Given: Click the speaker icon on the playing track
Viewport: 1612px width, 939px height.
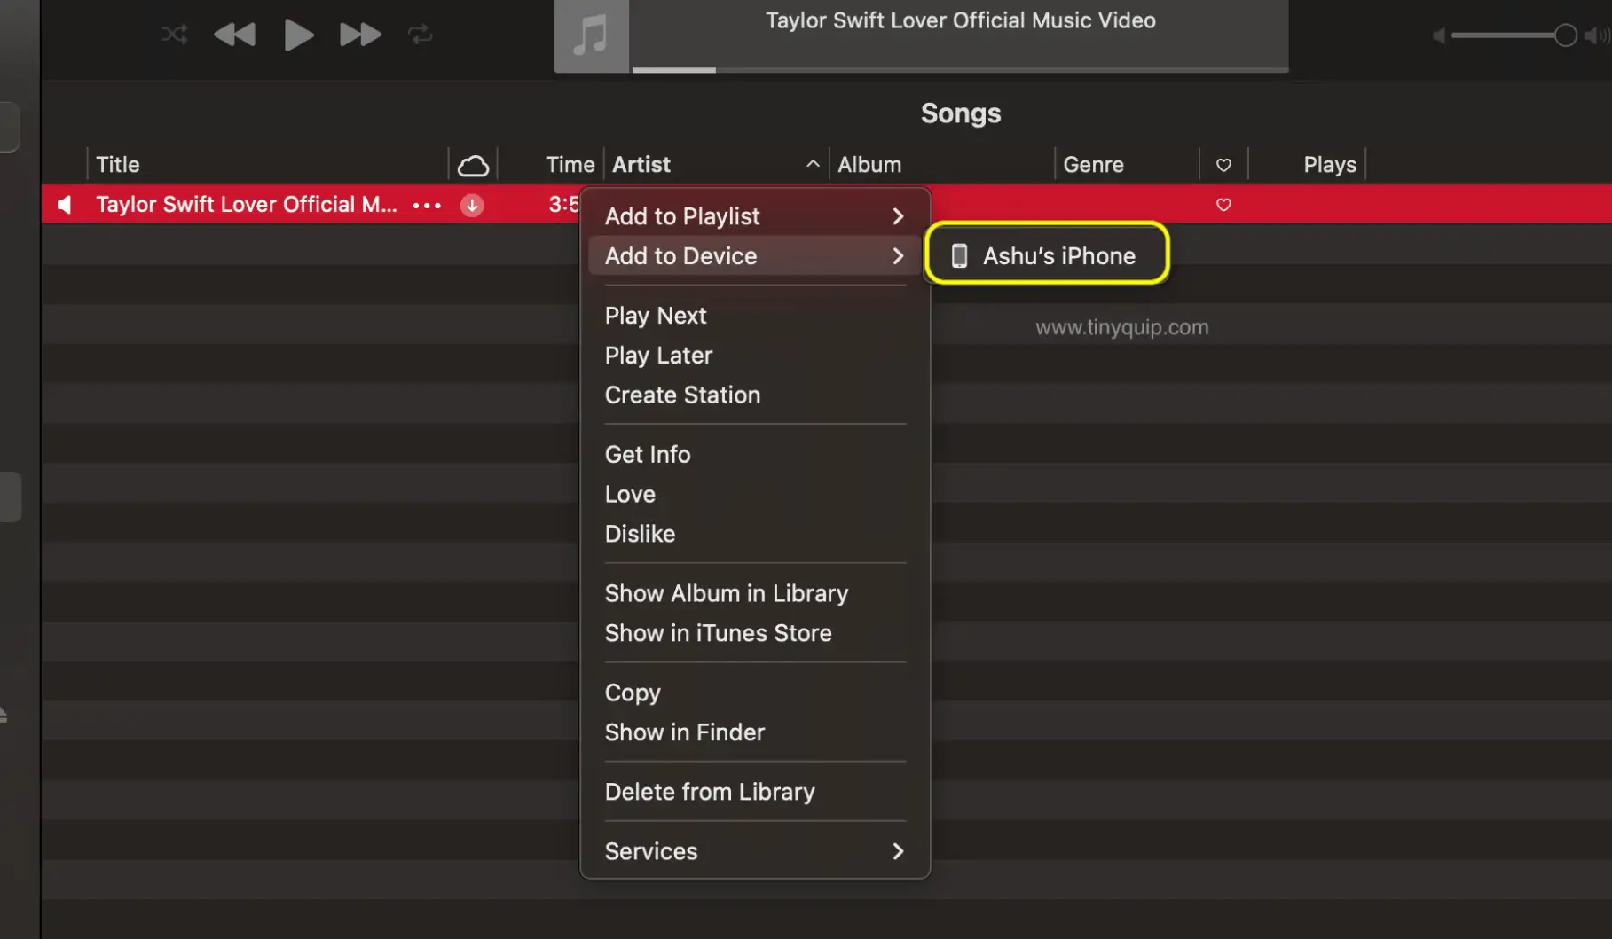Looking at the screenshot, I should (64, 204).
